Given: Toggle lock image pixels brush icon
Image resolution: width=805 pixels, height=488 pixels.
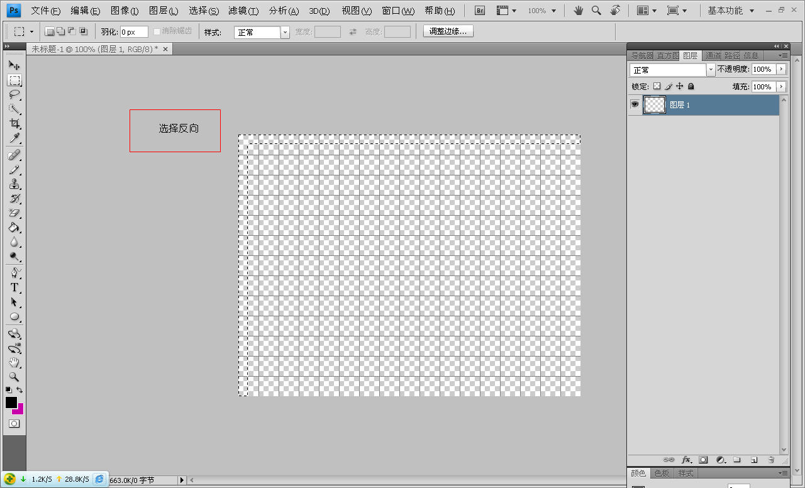Looking at the screenshot, I should (669, 86).
